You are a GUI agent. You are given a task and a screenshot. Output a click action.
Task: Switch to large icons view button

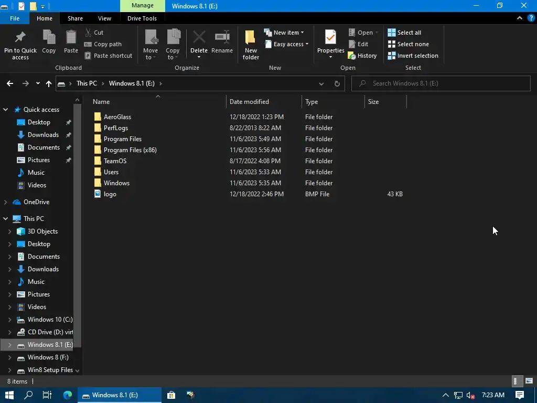point(529,381)
